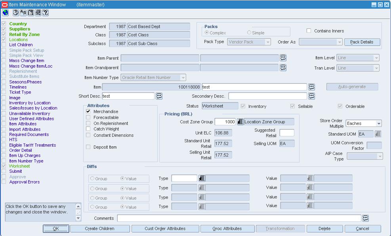Open comment editor beside Item Parent

(x=283, y=58)
